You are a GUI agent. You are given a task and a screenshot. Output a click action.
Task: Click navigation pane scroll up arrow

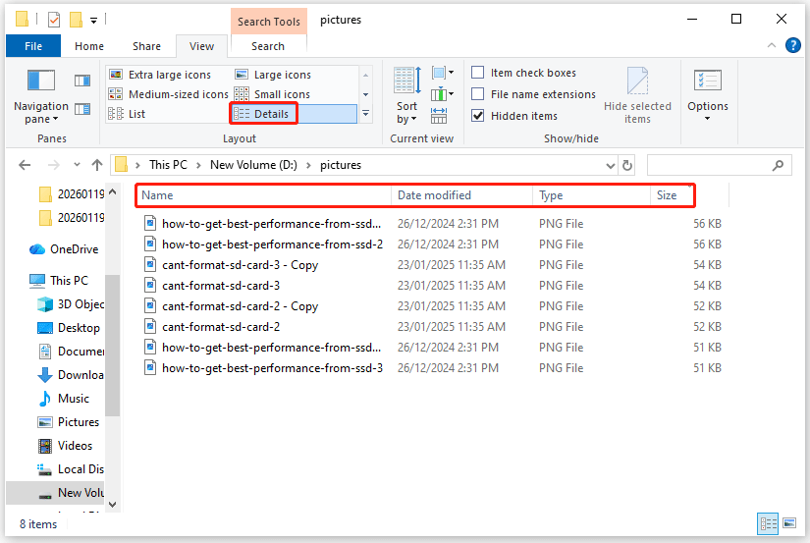[113, 191]
